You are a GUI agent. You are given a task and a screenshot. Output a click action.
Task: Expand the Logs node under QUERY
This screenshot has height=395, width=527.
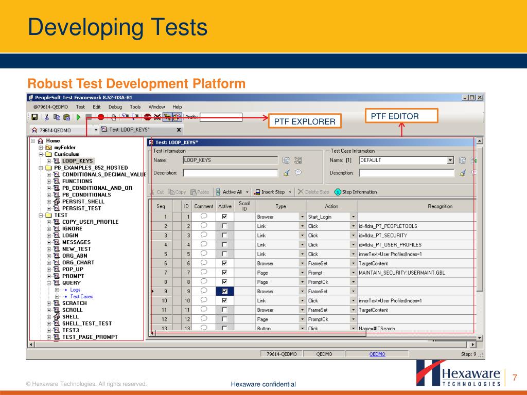click(x=57, y=290)
